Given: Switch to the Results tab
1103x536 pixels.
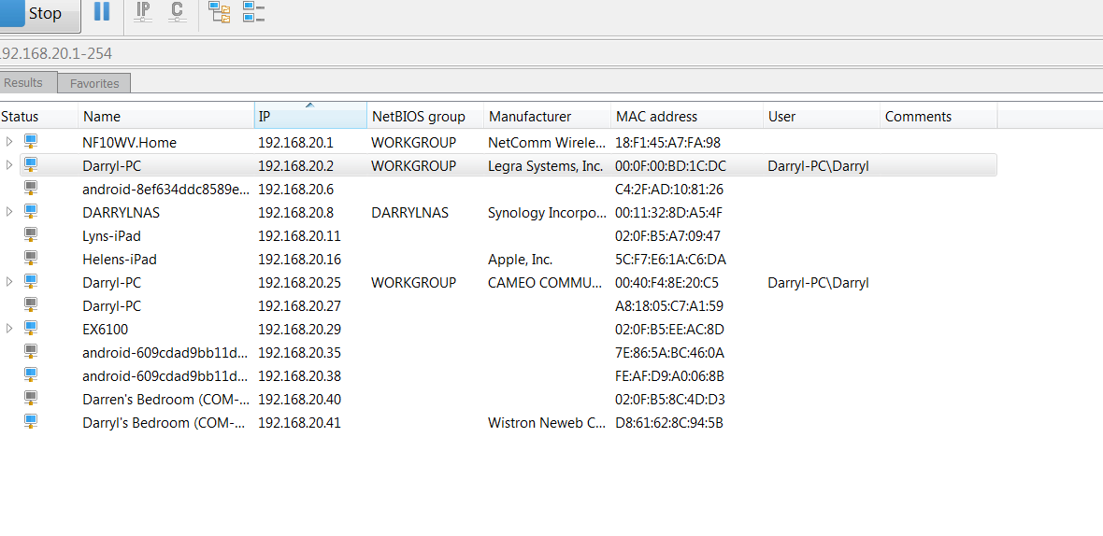Looking at the screenshot, I should point(24,83).
